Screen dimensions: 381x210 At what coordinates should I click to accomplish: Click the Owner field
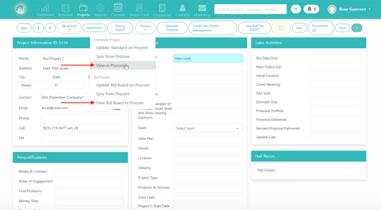(x=208, y=149)
